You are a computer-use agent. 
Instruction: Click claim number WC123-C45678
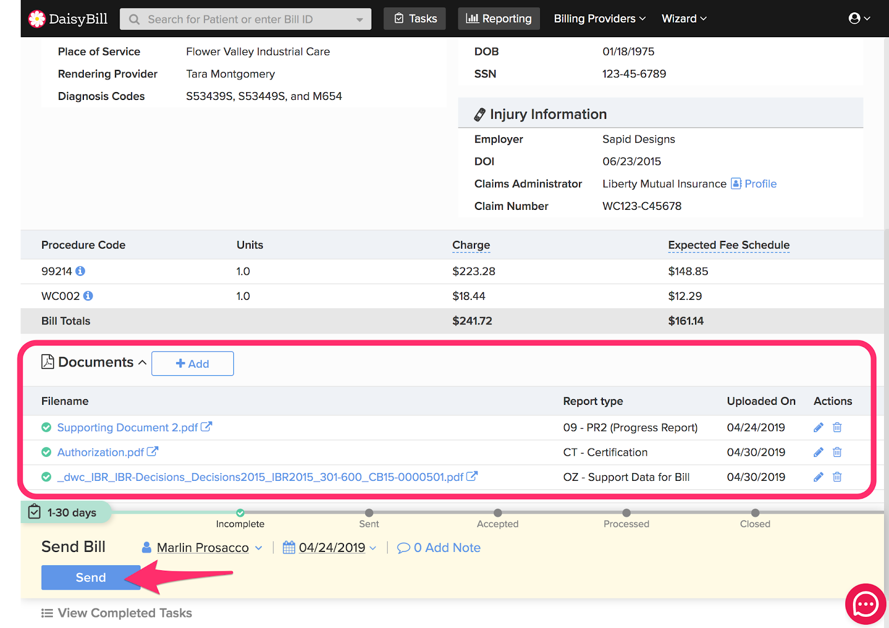click(x=642, y=206)
